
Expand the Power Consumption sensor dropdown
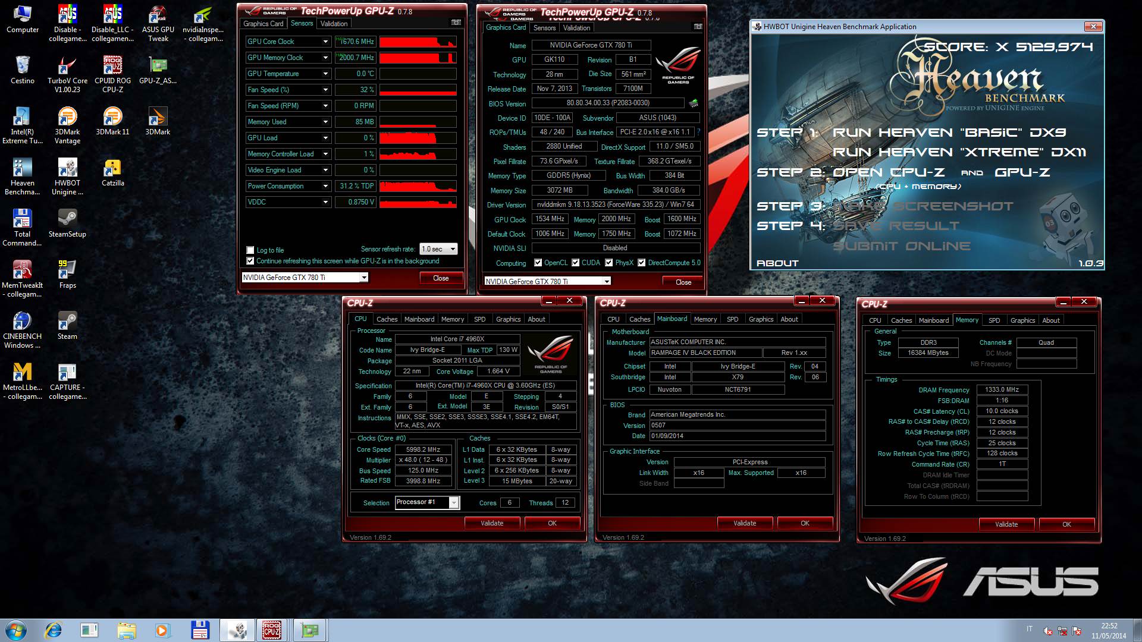(325, 186)
